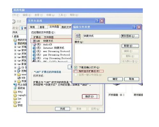Click the 高级 button
Screen dimensions: 159x127
click(89, 97)
